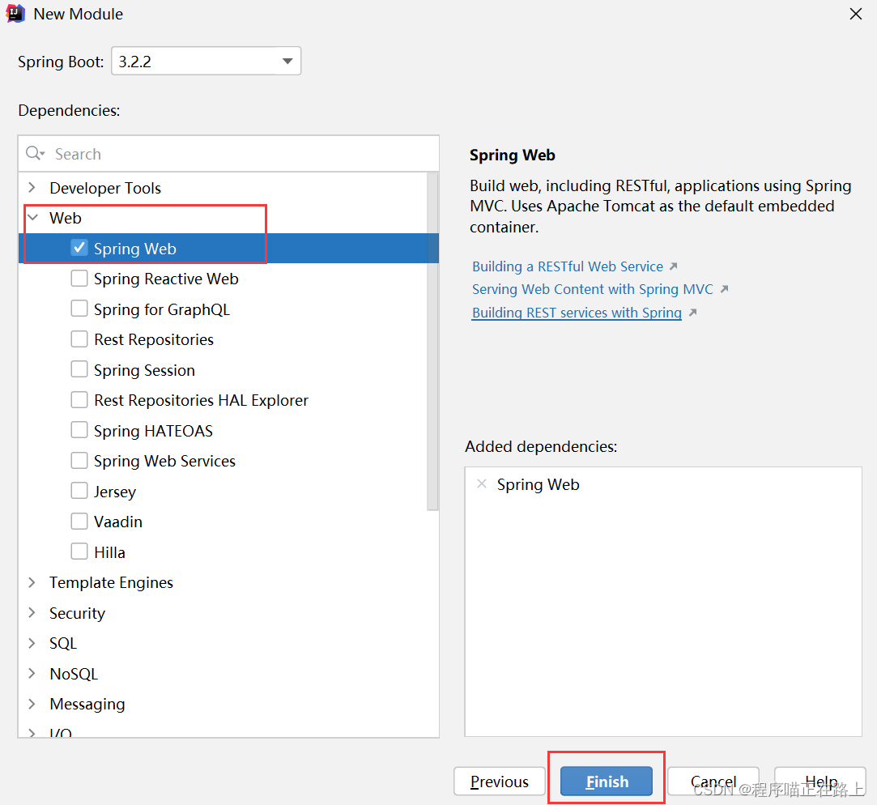The width and height of the screenshot is (877, 805).
Task: Open Building a RESTful Web Service link
Action: 568,266
